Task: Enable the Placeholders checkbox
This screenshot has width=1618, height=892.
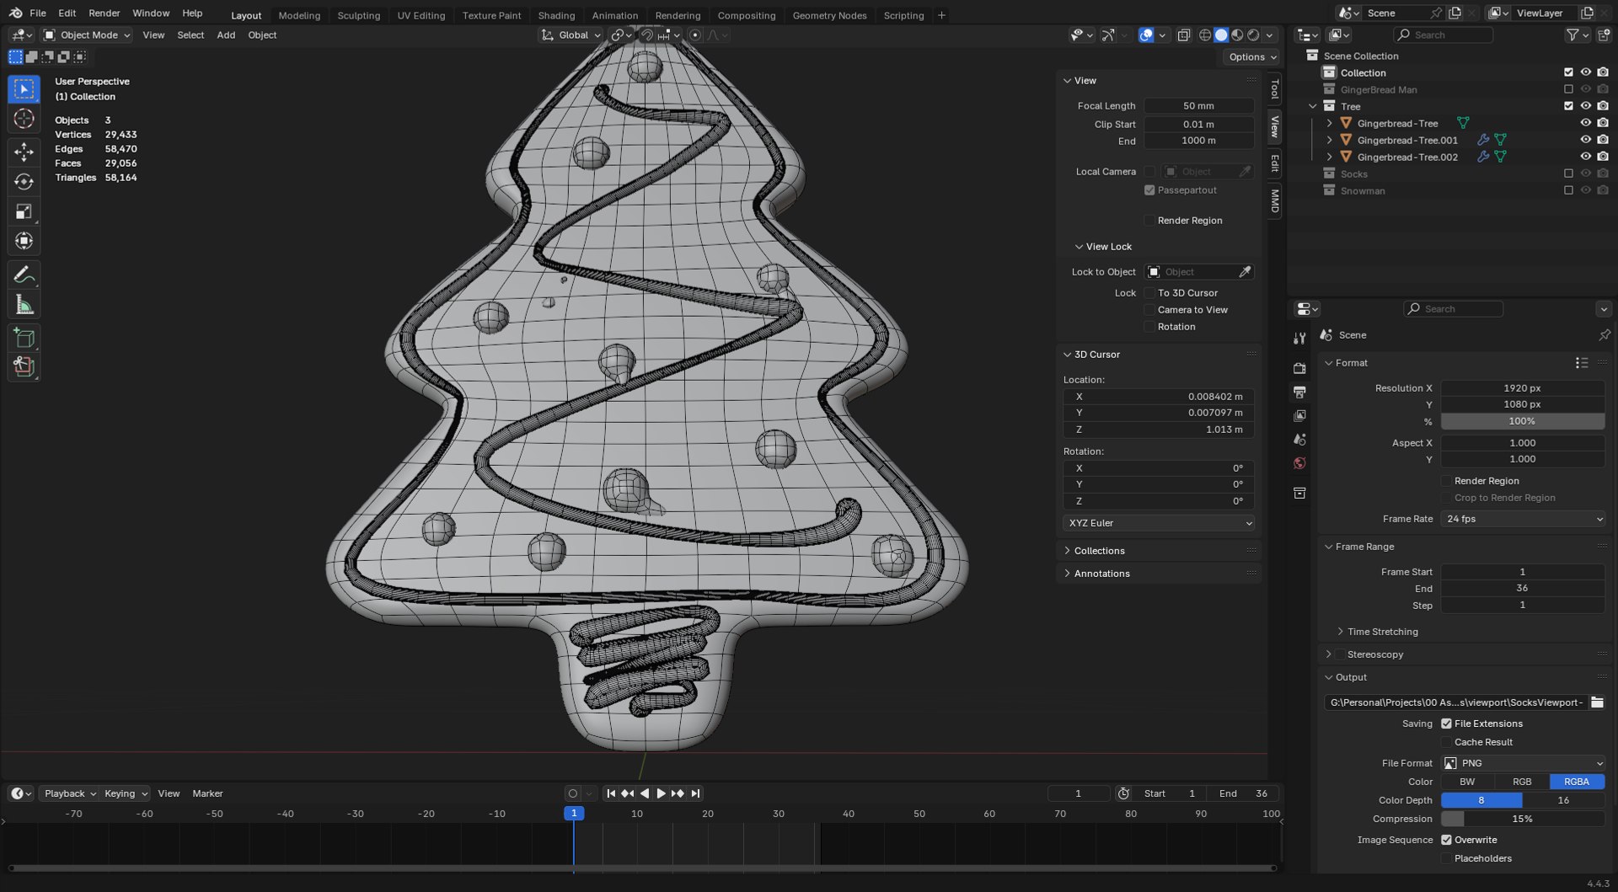Action: pyautogui.click(x=1446, y=858)
